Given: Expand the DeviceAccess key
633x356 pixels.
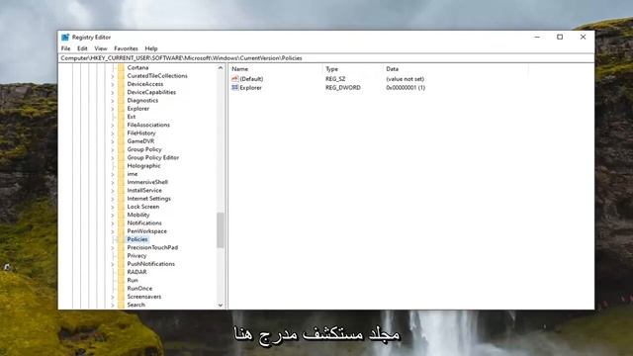Looking at the screenshot, I should 113,84.
